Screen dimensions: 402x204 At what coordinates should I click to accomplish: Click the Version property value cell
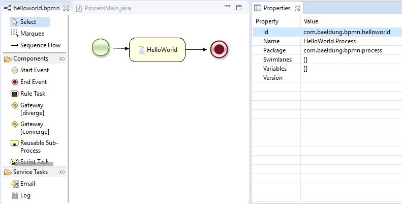coord(351,78)
